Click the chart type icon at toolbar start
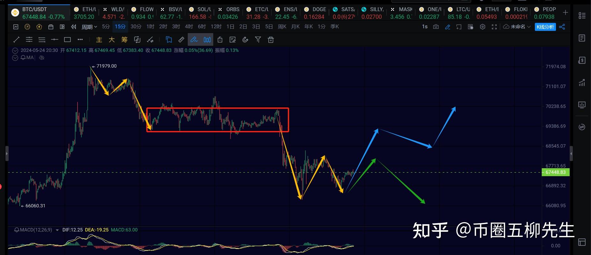This screenshot has height=255, width=591. click(16, 27)
